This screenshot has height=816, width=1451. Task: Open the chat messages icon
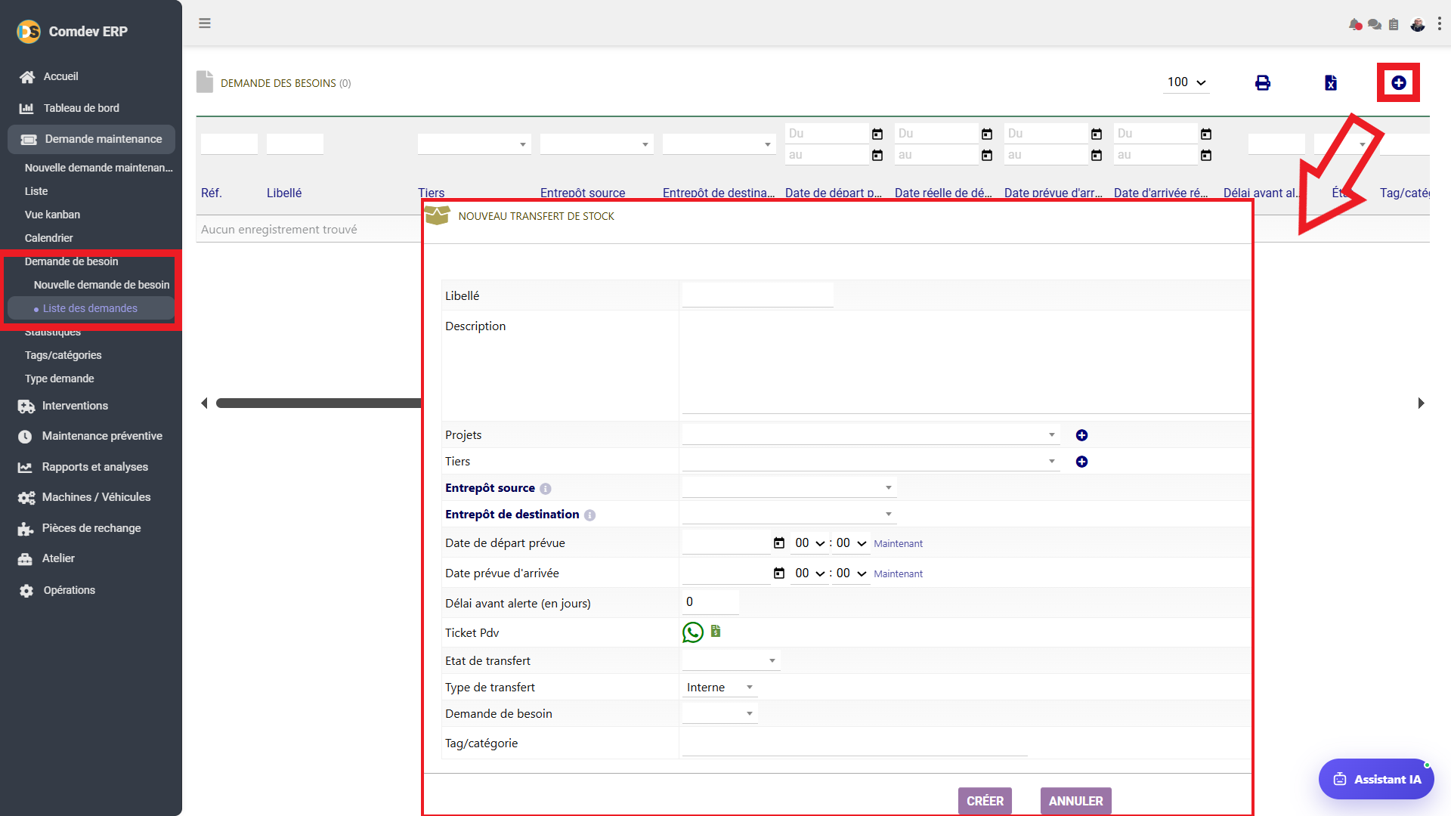(x=1375, y=25)
